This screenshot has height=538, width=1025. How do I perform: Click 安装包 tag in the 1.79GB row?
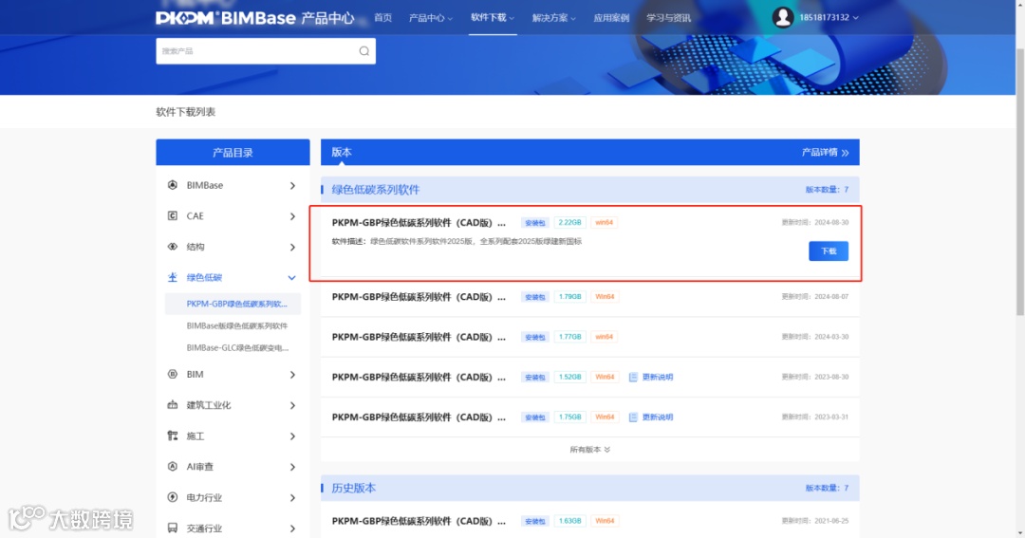534,297
